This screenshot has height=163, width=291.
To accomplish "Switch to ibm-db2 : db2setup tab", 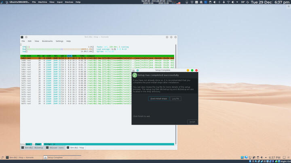I will click(x=32, y=148).
